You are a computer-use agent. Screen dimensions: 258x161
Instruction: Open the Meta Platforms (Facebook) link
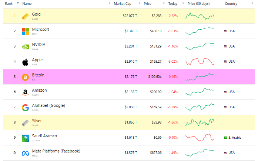tap(56, 151)
